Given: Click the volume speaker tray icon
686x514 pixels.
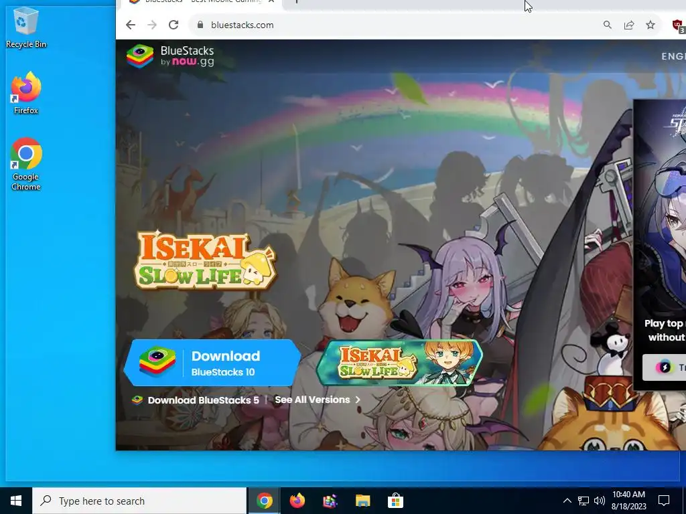Looking at the screenshot, I should tap(600, 501).
